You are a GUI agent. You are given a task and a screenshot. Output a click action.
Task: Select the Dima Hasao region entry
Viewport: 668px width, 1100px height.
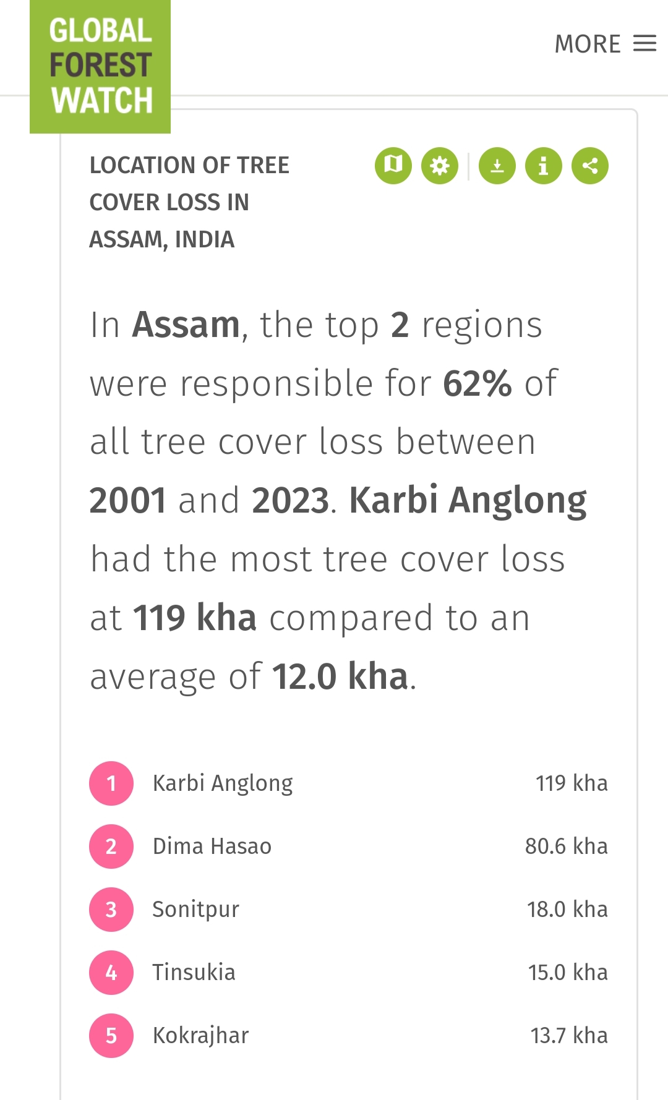[212, 845]
